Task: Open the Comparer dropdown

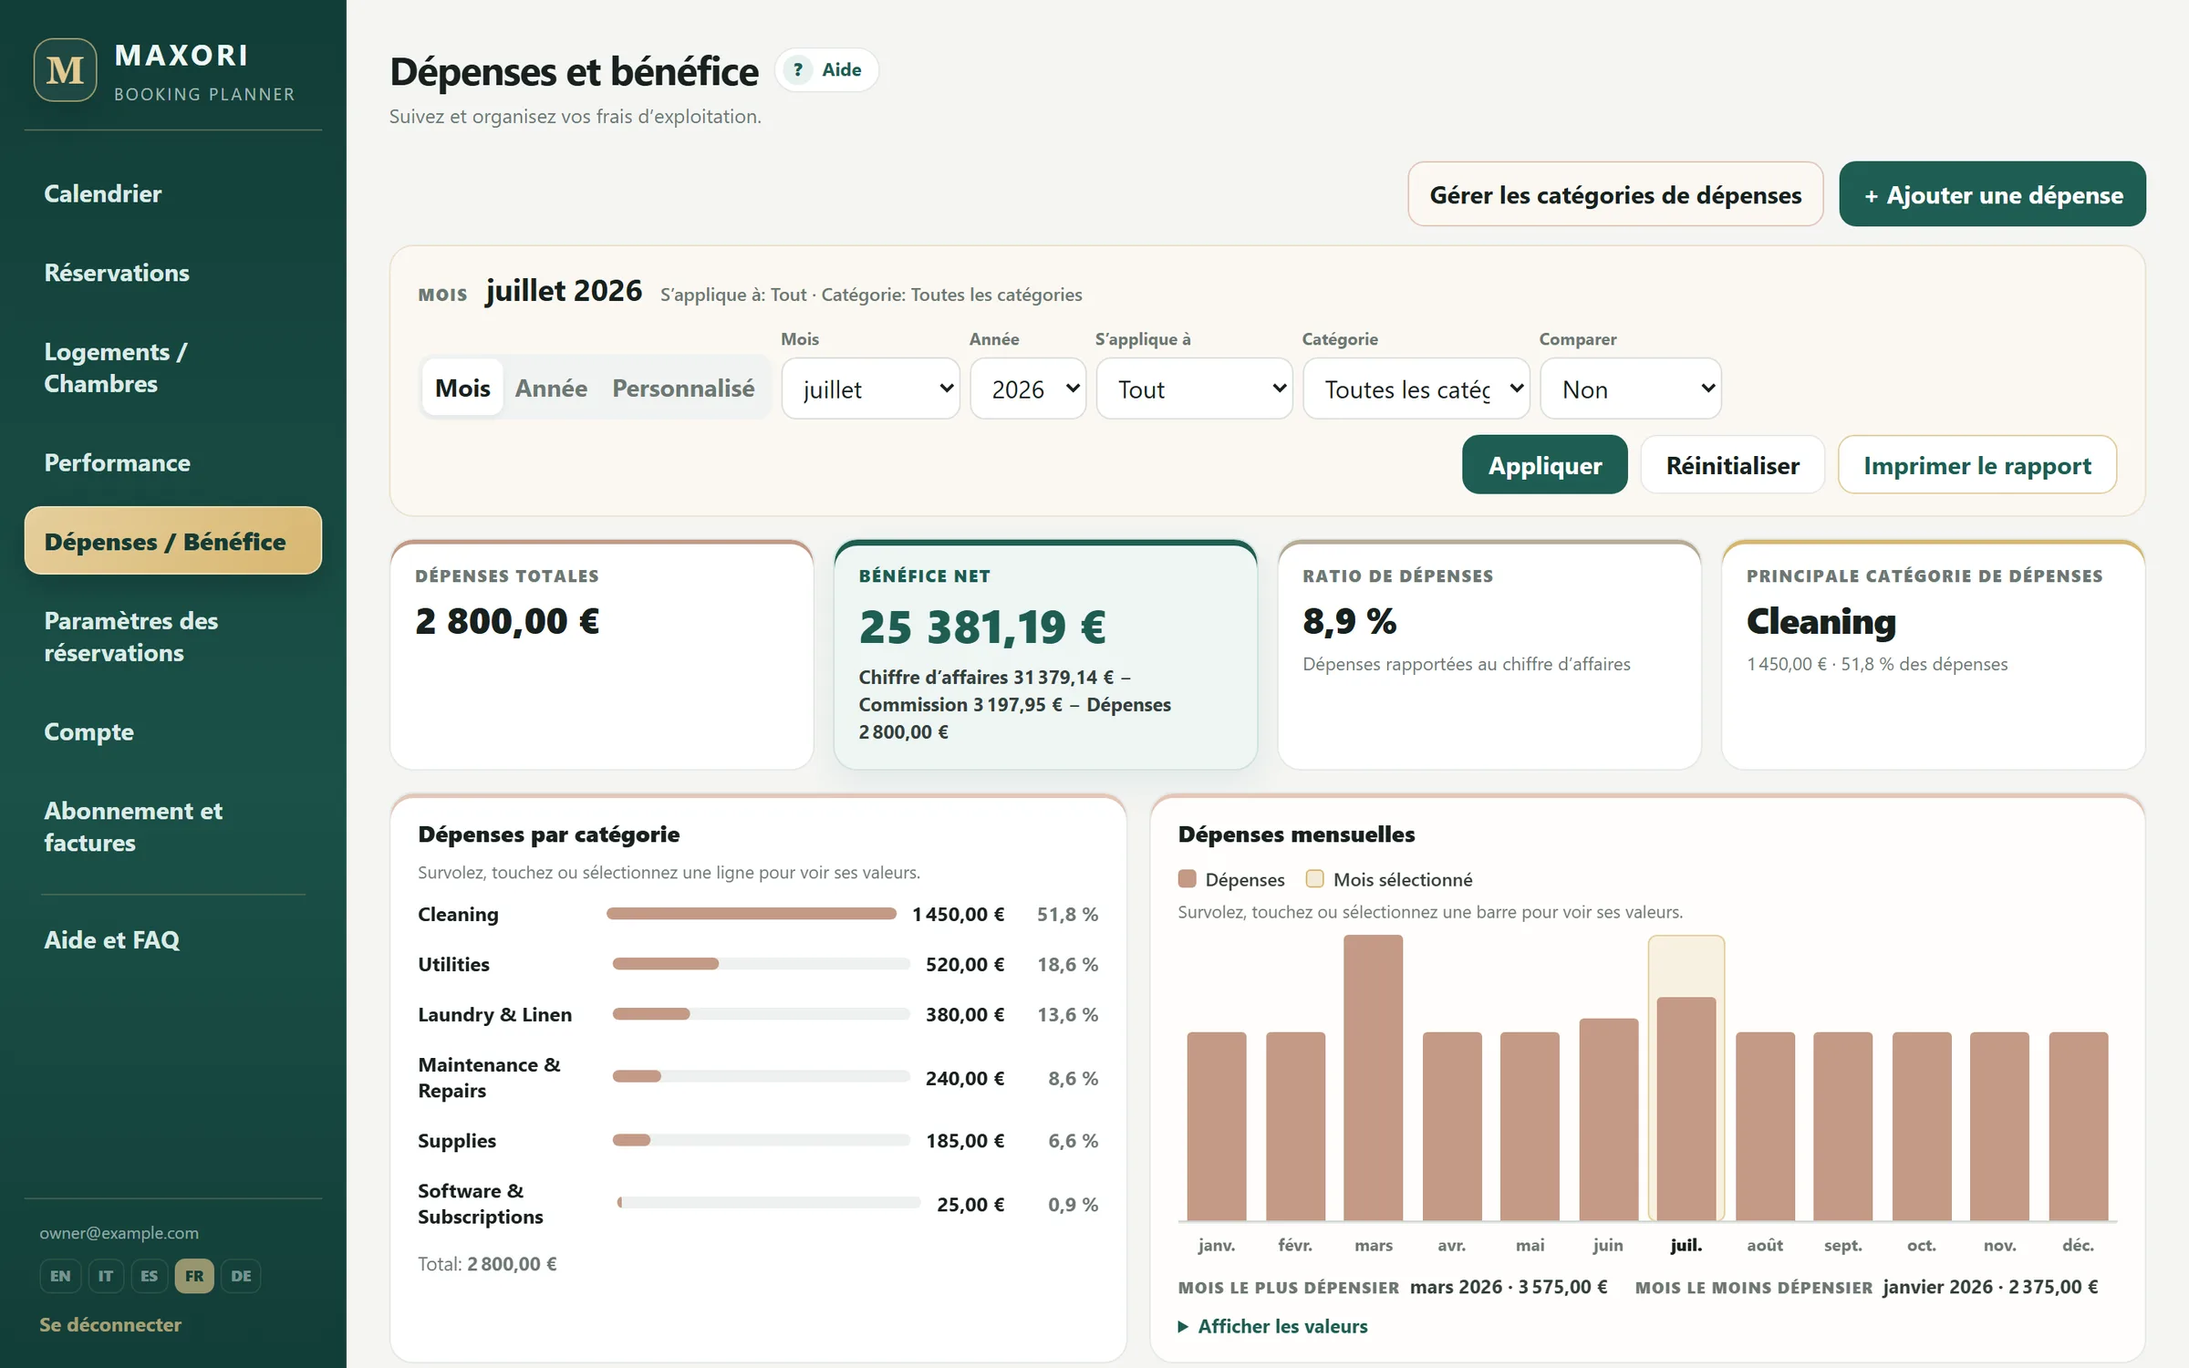Action: pos(1631,389)
